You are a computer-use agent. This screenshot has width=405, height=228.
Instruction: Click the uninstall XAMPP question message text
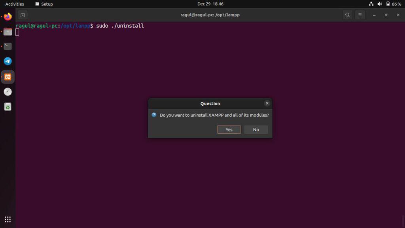[x=214, y=115]
